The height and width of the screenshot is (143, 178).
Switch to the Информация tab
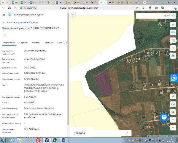pyautogui.click(x=9, y=43)
